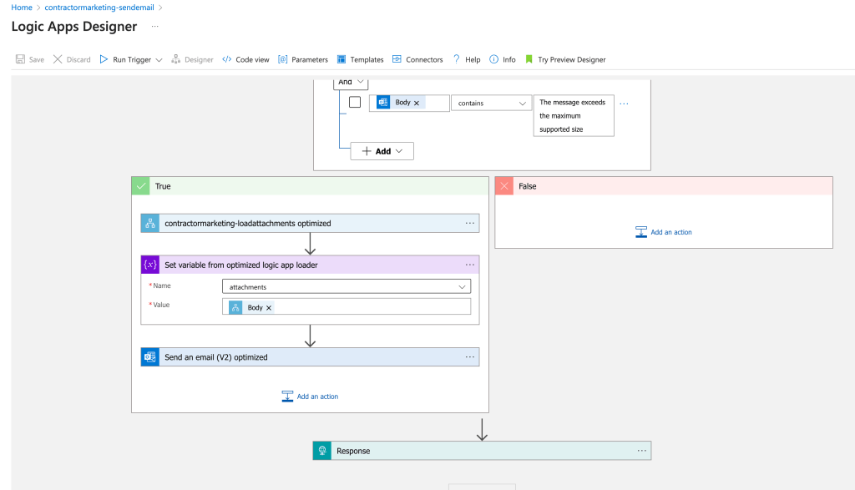Click the teal Response action icon
Image resolution: width=855 pixels, height=490 pixels.
pyautogui.click(x=322, y=451)
